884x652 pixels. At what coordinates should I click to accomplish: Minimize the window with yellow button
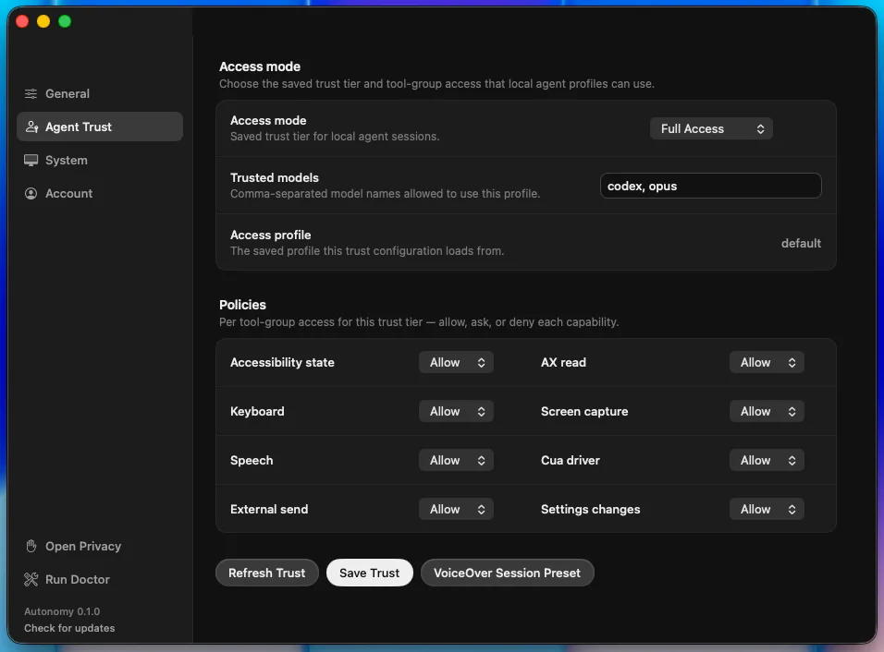pos(43,21)
